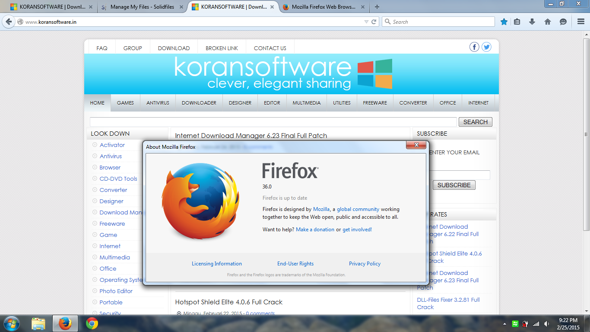Go to Firefox home page icon
The width and height of the screenshot is (590, 332).
point(548,22)
